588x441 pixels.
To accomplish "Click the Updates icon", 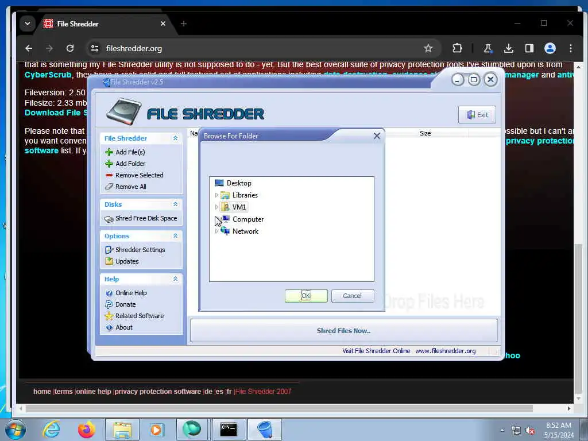I will tap(109, 261).
